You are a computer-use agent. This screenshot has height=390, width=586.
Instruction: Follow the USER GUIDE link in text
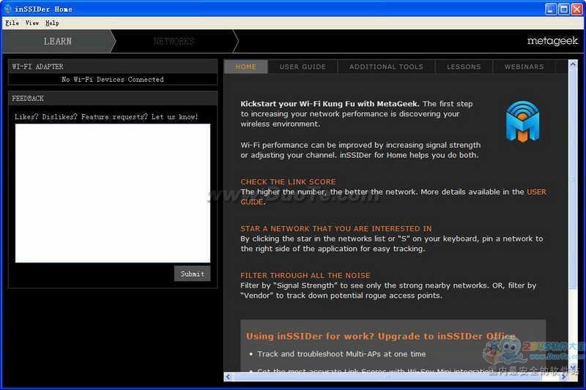click(536, 192)
